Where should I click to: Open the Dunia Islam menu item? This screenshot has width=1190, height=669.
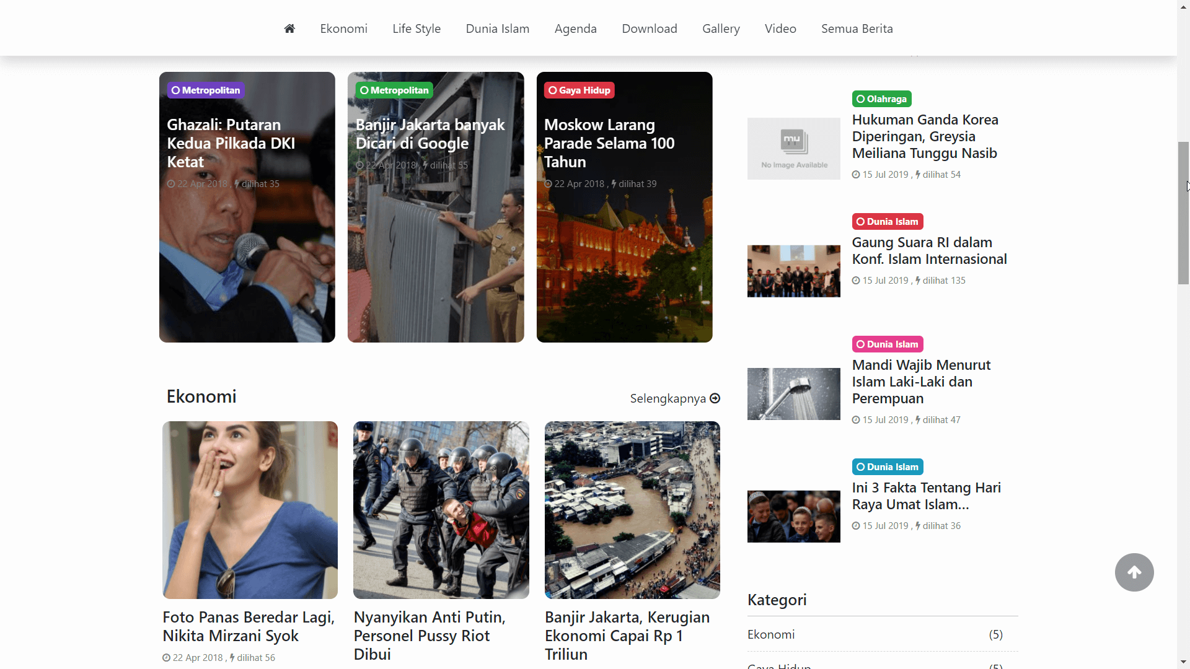point(498,28)
